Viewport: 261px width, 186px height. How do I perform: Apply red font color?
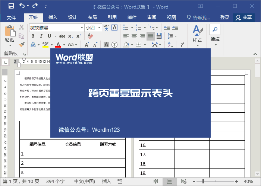tap(58, 45)
